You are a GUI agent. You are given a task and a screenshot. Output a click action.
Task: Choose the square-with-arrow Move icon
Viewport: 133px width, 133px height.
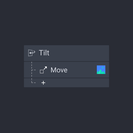[43, 70]
